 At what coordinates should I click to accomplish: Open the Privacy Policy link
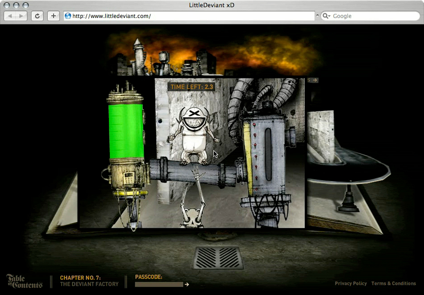coord(350,283)
